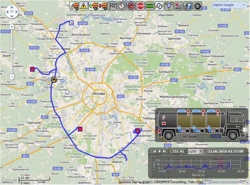
Task: Click the zoom slider handle on the map
Action: click(x=12, y=52)
